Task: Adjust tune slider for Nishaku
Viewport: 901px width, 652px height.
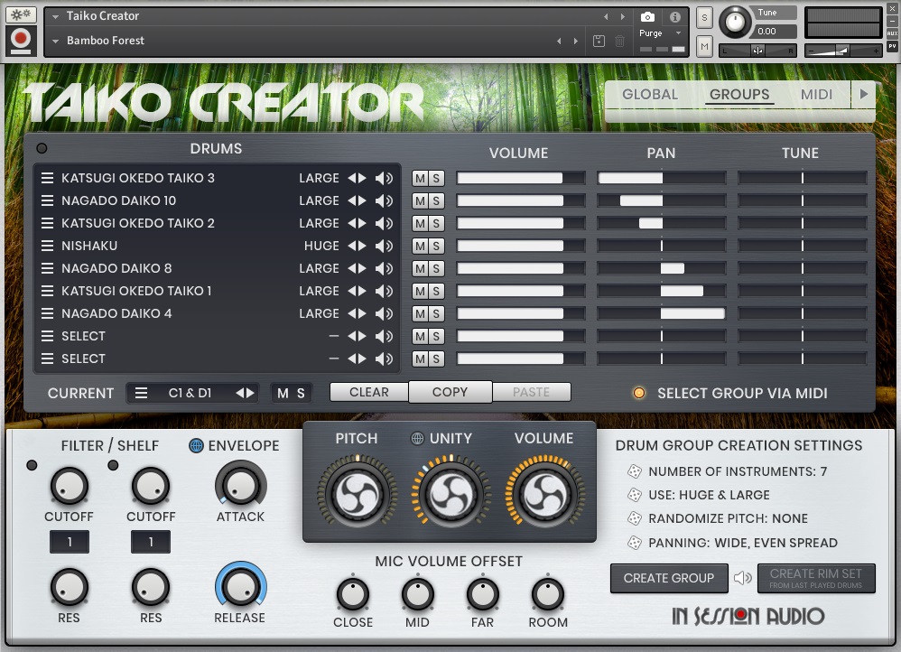Action: click(803, 247)
